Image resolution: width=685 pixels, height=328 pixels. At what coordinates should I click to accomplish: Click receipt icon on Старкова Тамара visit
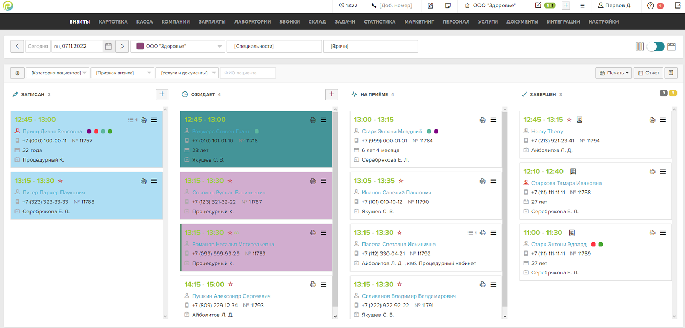point(573,171)
